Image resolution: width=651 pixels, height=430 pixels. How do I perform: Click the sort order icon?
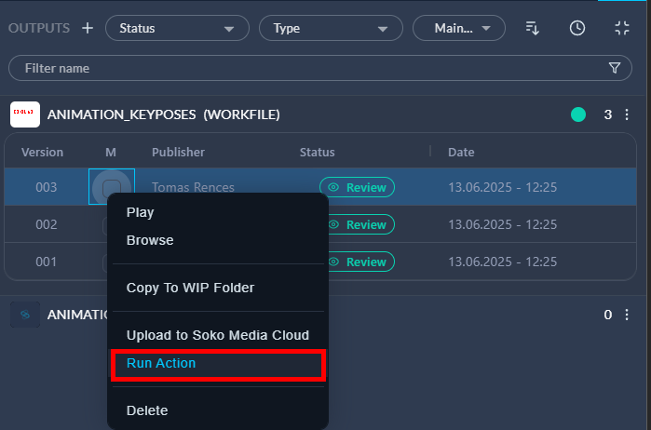pos(533,28)
